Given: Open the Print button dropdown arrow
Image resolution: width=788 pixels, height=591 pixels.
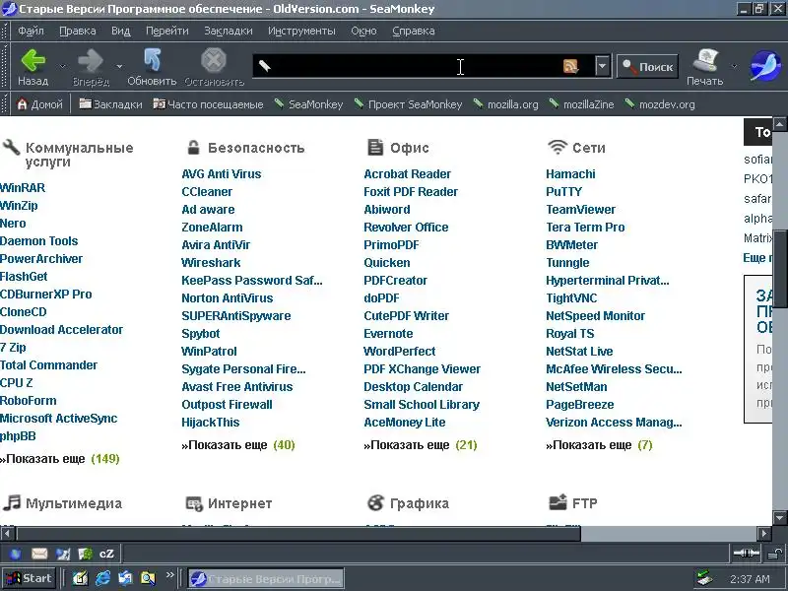Looking at the screenshot, I should pos(734,66).
